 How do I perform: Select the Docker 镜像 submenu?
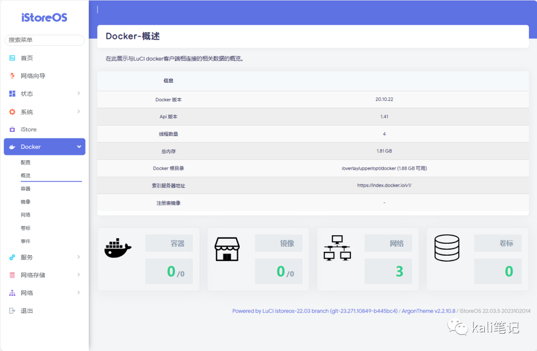tap(25, 202)
